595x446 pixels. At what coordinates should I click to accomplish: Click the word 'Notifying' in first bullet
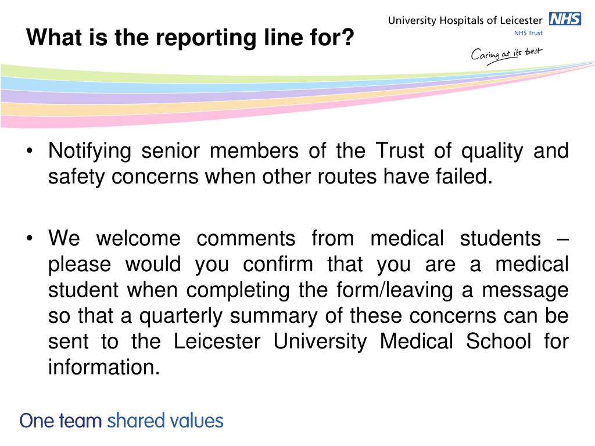click(x=90, y=152)
